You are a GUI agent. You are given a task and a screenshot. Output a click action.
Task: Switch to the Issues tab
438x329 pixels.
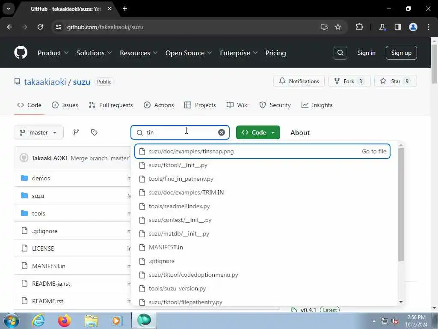tap(65, 105)
